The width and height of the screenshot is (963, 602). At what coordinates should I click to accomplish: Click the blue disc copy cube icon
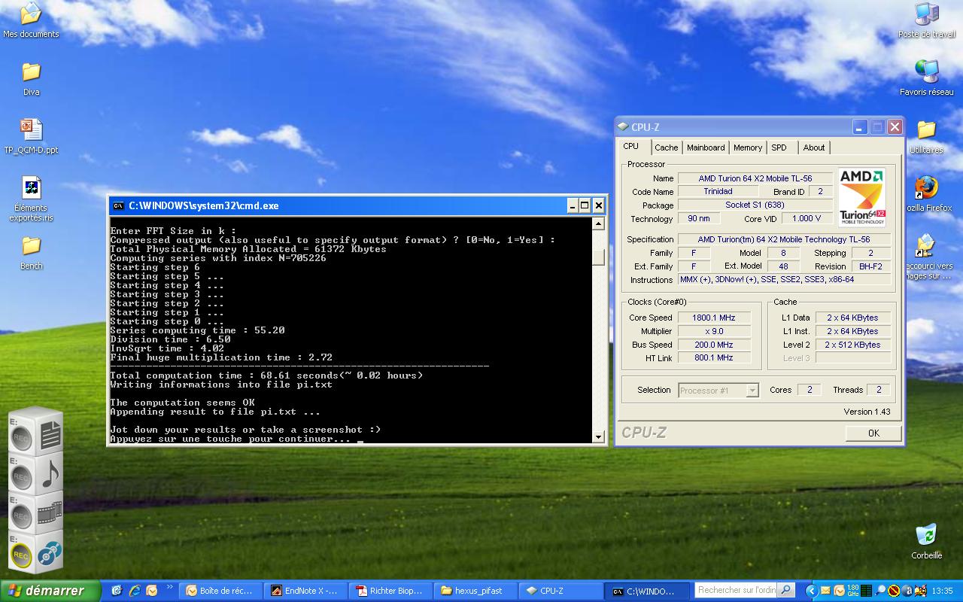[x=50, y=554]
